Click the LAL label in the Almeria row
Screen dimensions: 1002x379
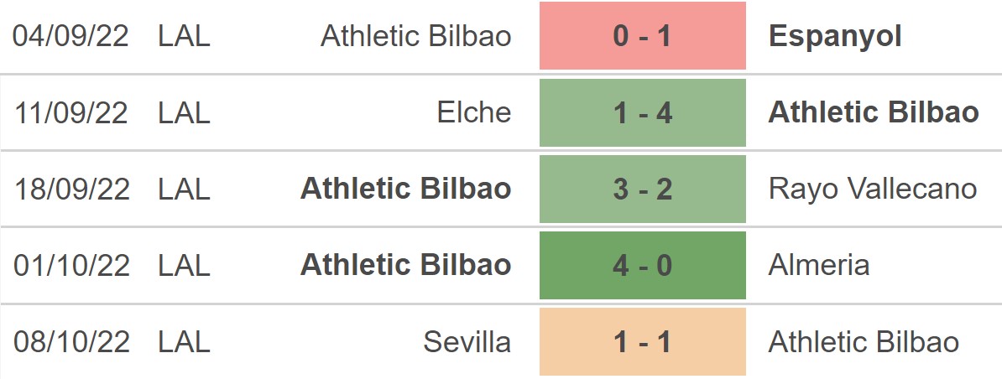pyautogui.click(x=184, y=265)
